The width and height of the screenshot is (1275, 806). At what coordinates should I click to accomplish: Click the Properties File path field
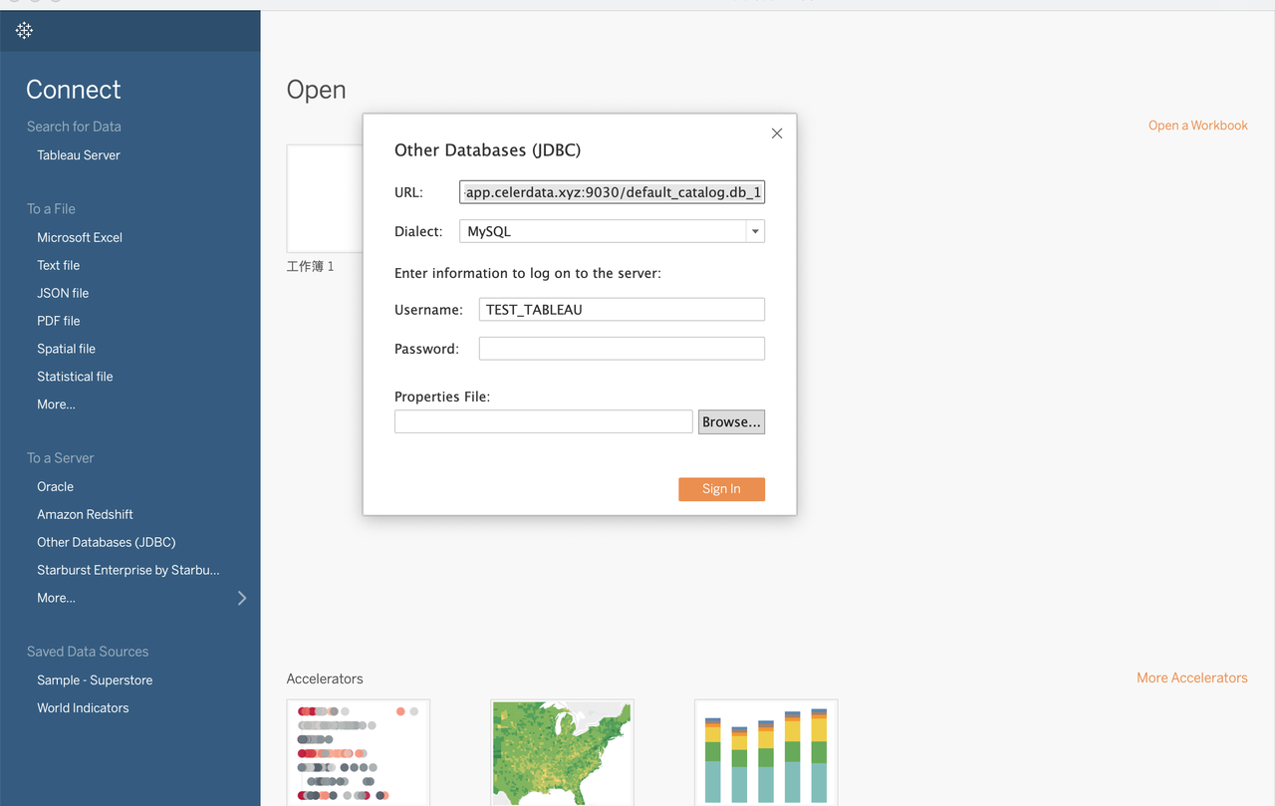tap(543, 421)
